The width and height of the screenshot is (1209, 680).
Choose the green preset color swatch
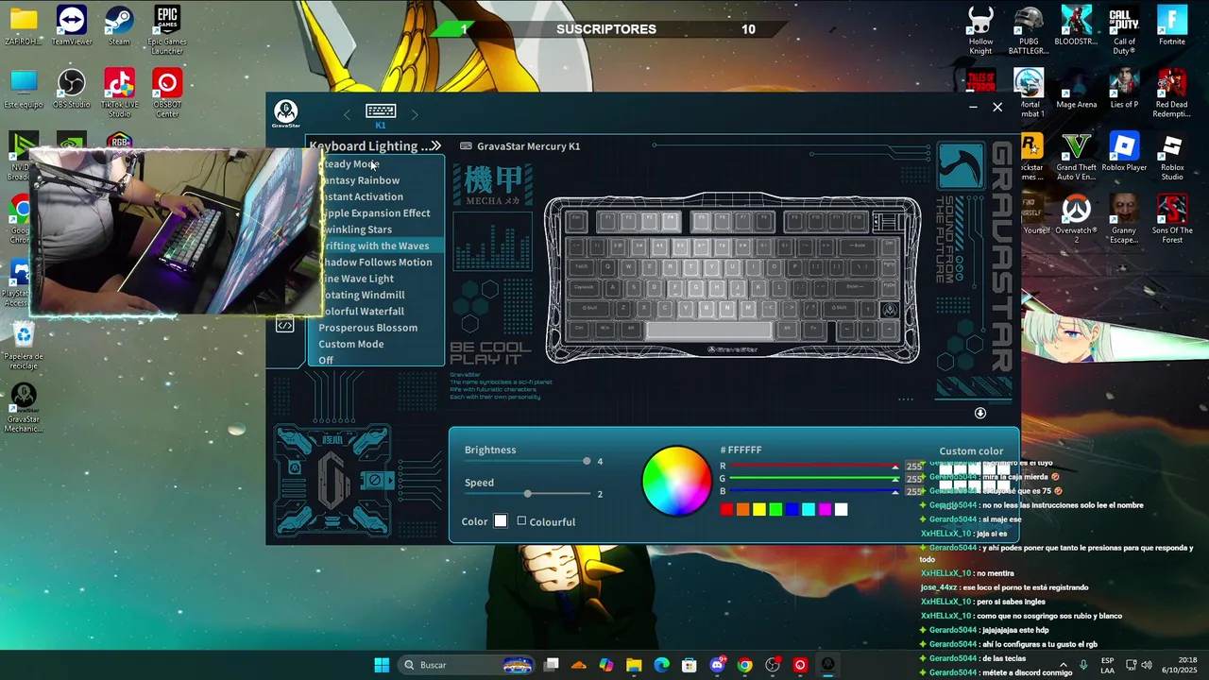(775, 509)
